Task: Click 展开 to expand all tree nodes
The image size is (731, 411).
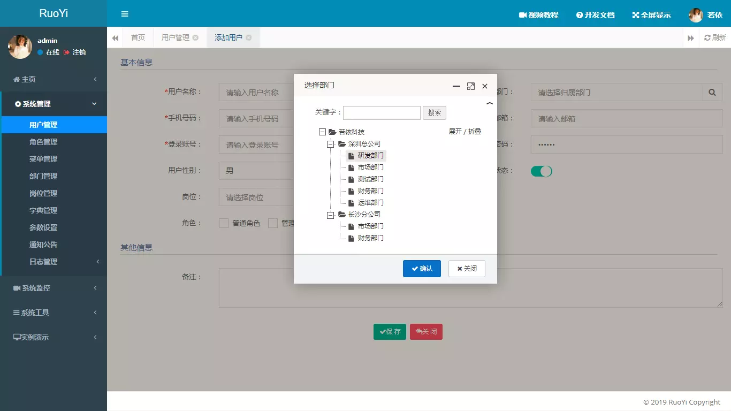Action: (x=455, y=132)
